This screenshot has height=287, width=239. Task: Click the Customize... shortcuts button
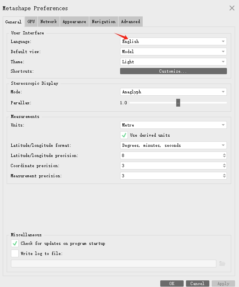point(173,71)
